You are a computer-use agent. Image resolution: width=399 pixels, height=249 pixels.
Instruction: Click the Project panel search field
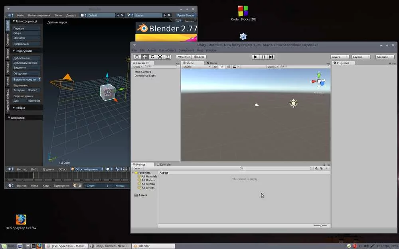(x=276, y=168)
